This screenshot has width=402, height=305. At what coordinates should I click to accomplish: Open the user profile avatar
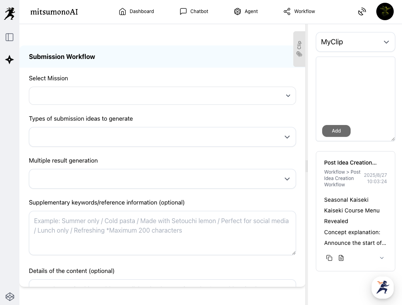[385, 12]
